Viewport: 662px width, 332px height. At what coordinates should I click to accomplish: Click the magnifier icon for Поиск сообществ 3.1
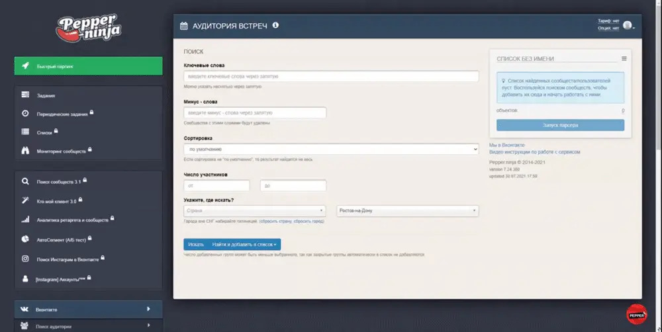pos(25,181)
